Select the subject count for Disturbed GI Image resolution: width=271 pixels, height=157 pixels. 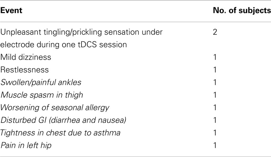pos(216,120)
